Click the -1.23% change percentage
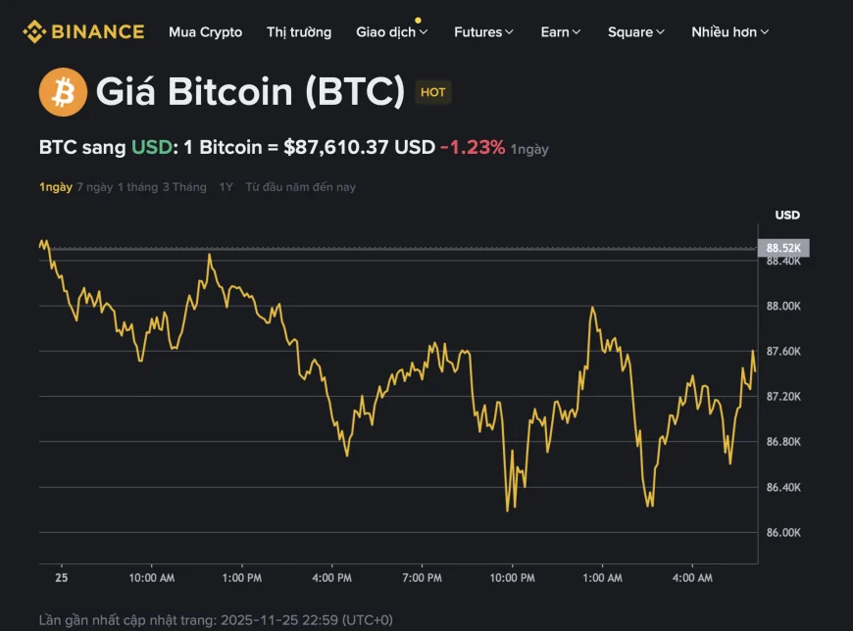Viewport: 853px width, 631px height. [472, 147]
